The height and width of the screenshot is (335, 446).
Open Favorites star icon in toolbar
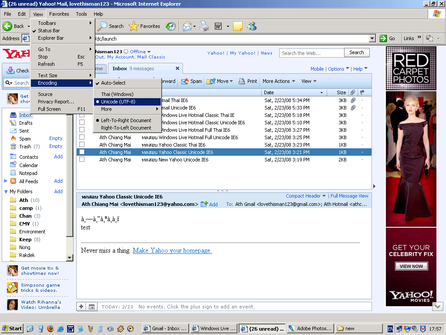[133, 26]
